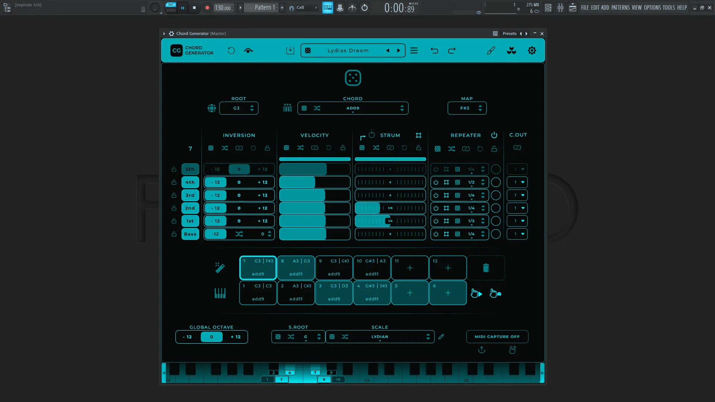Click the piano keys icon beside chord pads
This screenshot has width=715, height=402.
(x=220, y=293)
